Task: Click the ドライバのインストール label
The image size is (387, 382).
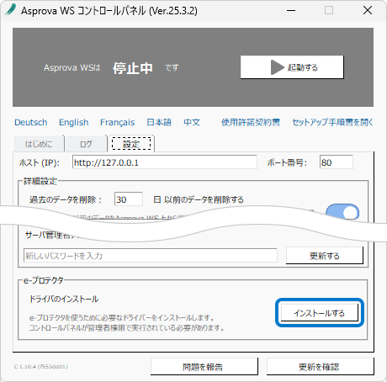Action: click(x=64, y=299)
